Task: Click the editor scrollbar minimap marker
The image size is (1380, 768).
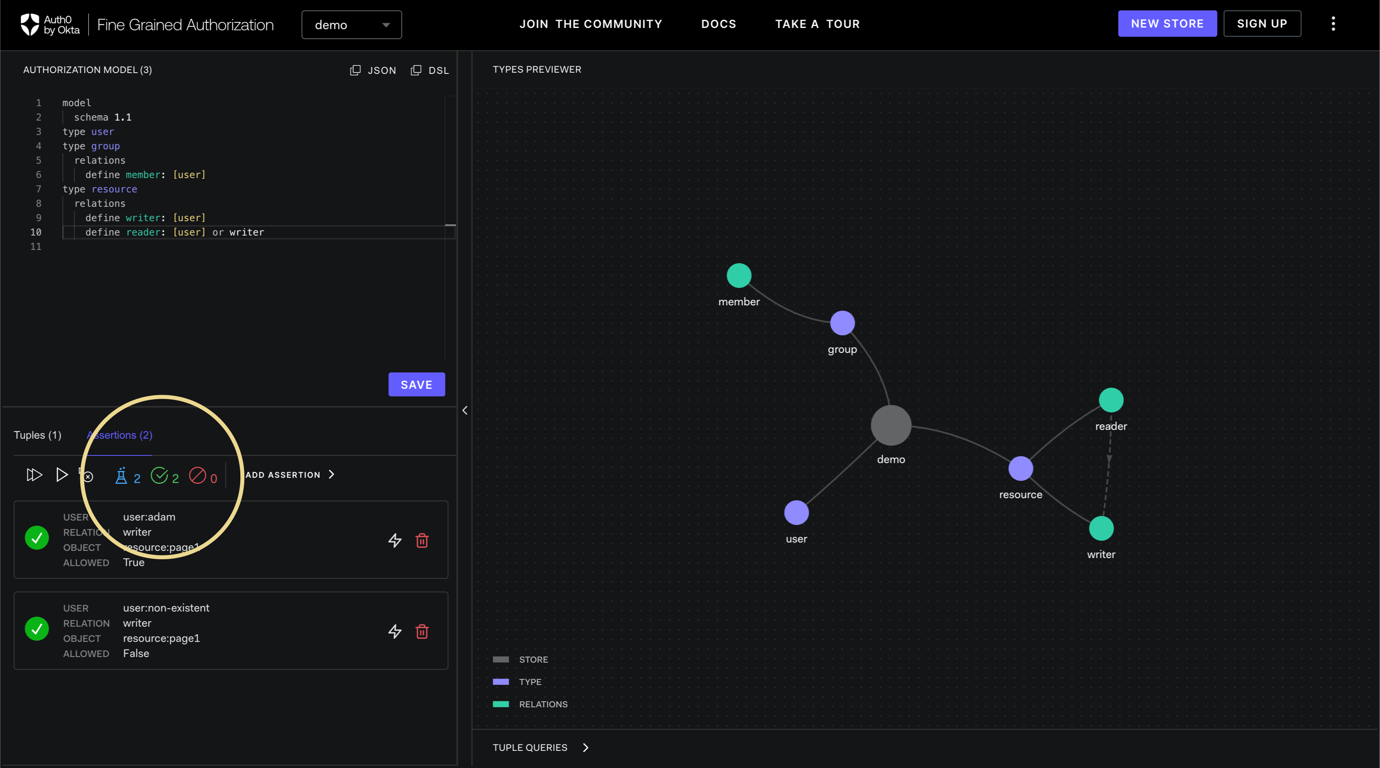Action: 450,226
